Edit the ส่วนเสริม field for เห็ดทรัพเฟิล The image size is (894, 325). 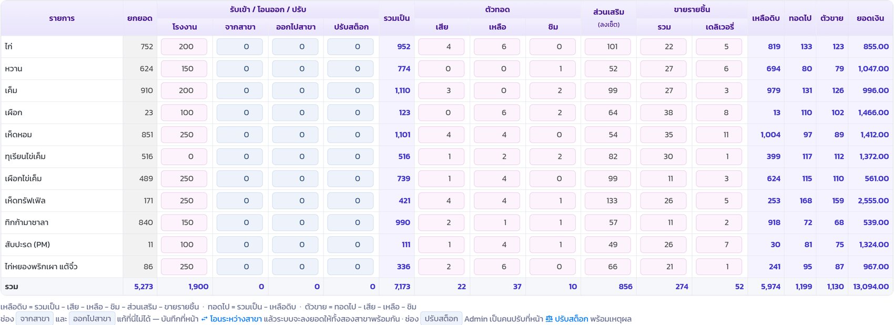(608, 201)
